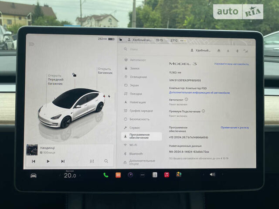
Task: Tap the lock icon in the status bar
Action: click(x=120, y=39)
